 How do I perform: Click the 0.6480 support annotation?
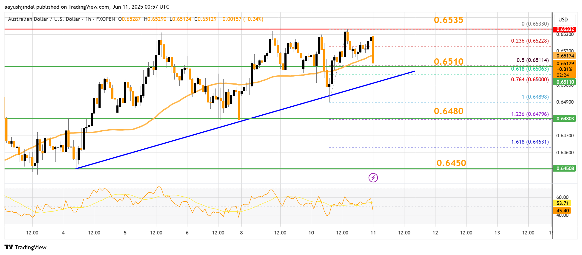[x=449, y=111]
